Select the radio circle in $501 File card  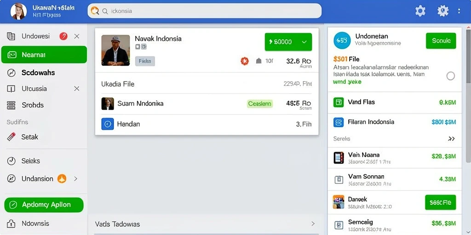451,76
